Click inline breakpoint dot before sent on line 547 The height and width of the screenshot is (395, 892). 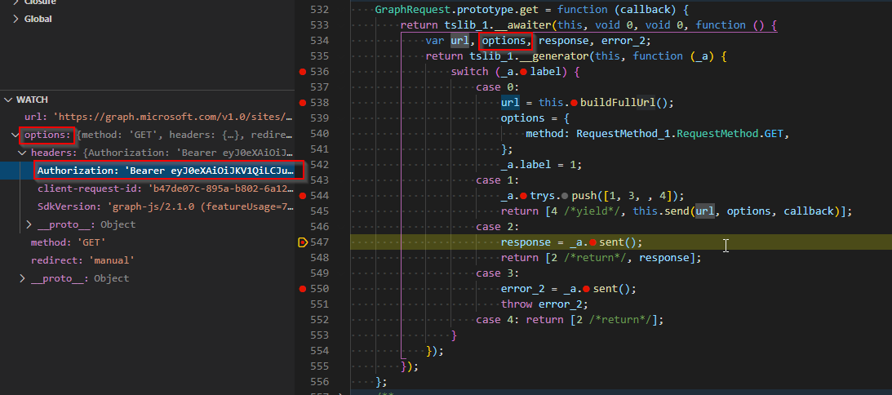coord(592,242)
